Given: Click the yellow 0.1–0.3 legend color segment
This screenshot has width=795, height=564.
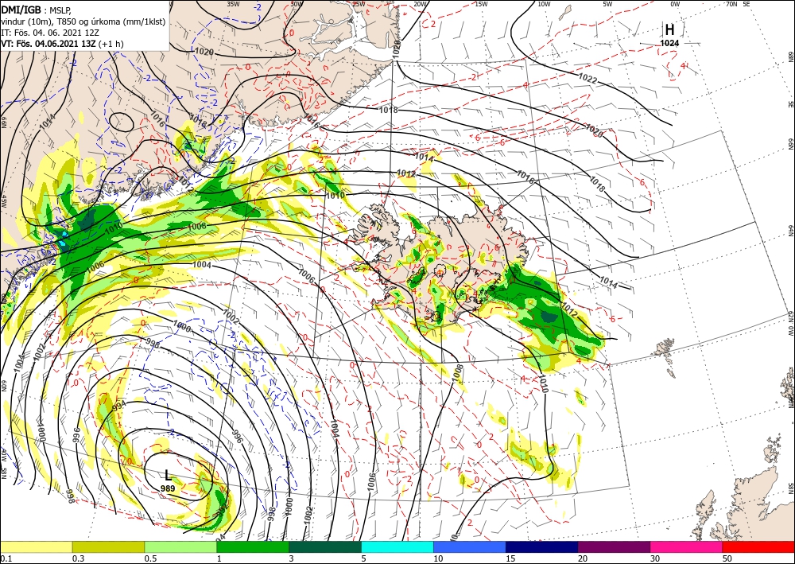Looking at the screenshot, I should (x=37, y=547).
